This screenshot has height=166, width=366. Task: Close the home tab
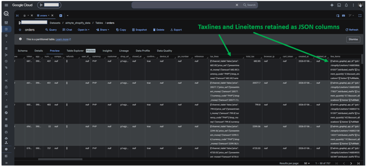[x=32, y=16]
